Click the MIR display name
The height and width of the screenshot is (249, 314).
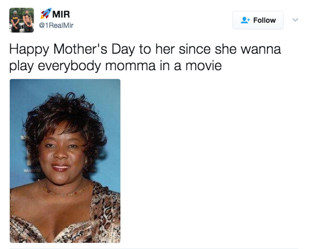coord(61,14)
